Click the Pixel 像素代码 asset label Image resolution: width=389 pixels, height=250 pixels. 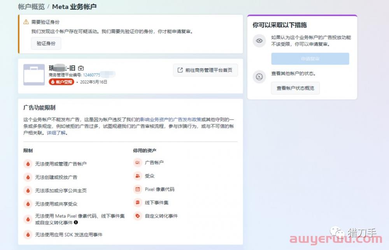(x=159, y=189)
